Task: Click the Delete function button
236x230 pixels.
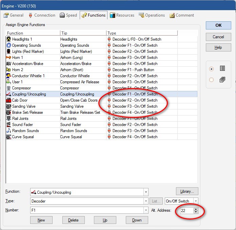Action: click(74, 220)
